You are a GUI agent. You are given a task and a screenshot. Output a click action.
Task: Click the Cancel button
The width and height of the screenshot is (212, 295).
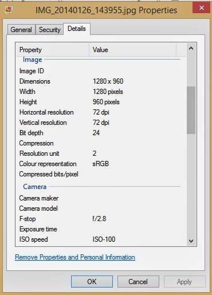(138, 281)
